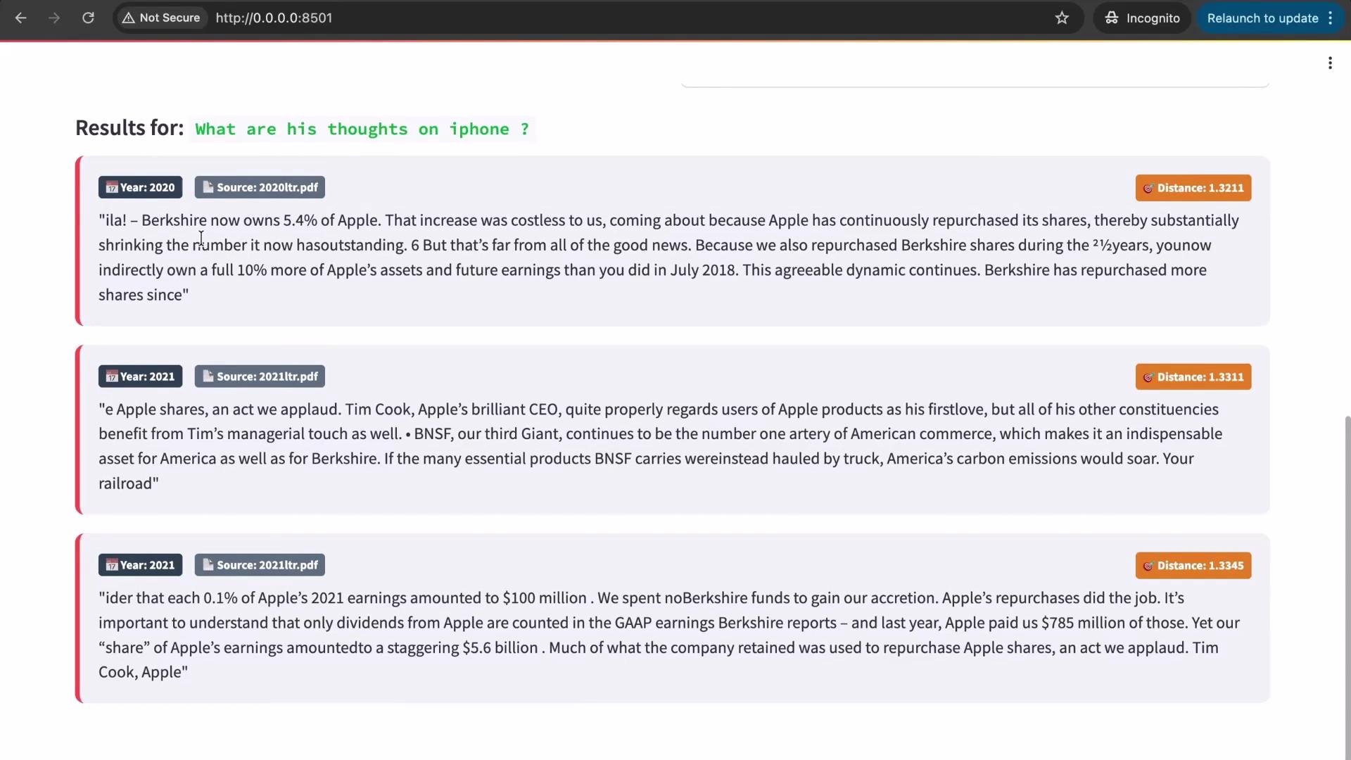The image size is (1351, 760).
Task: Click the Distance: 1.3345 badge
Action: pyautogui.click(x=1193, y=566)
